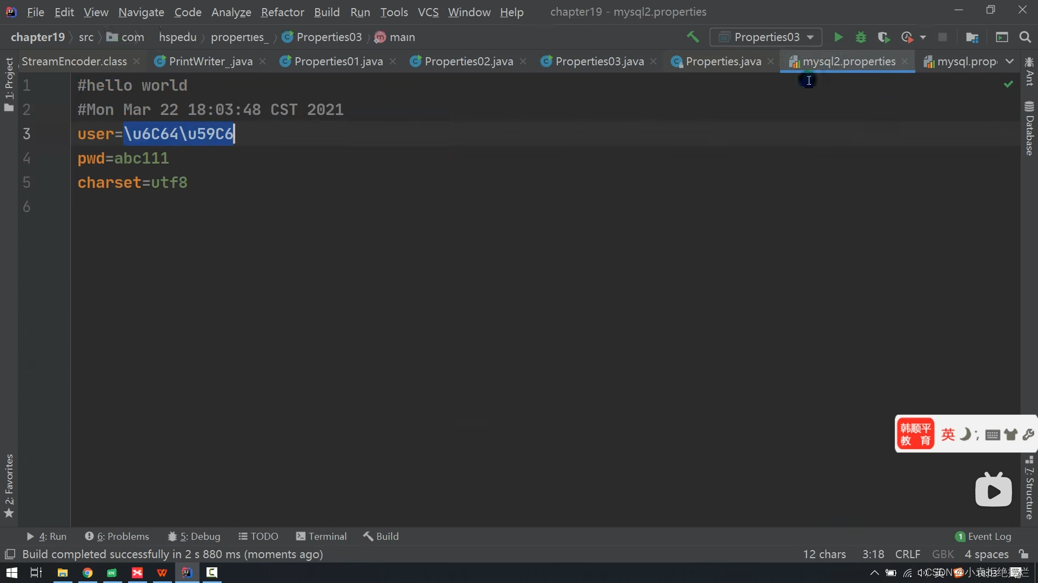
Task: Start debugging with the bug icon
Action: click(861, 37)
